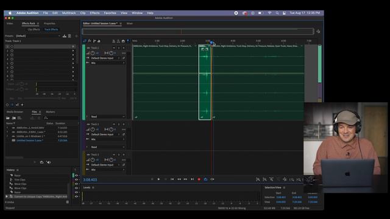The width and height of the screenshot is (390, 219).
Task: Open Track 1 Mix output dropdown
Action: (x=107, y=63)
